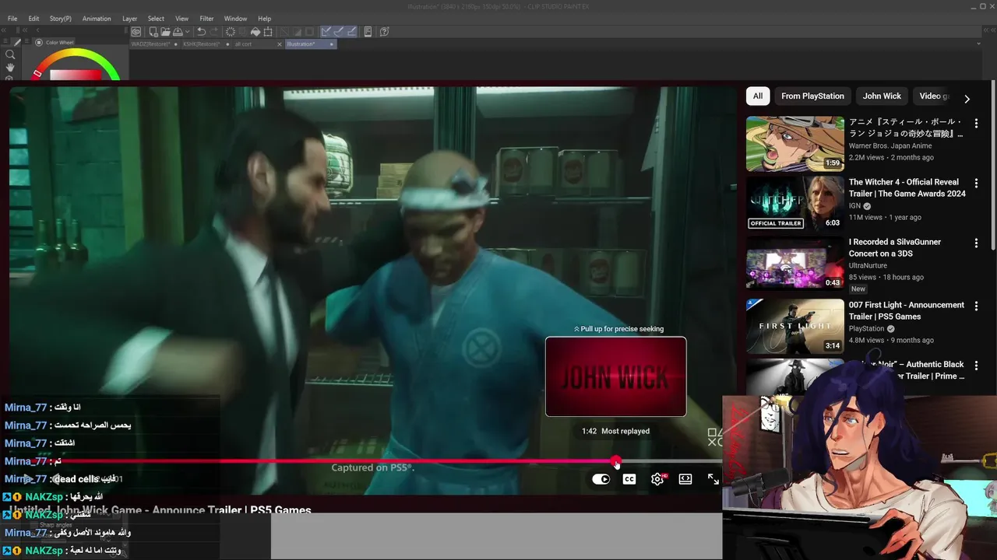Open YouTube video settings gear

(657, 479)
